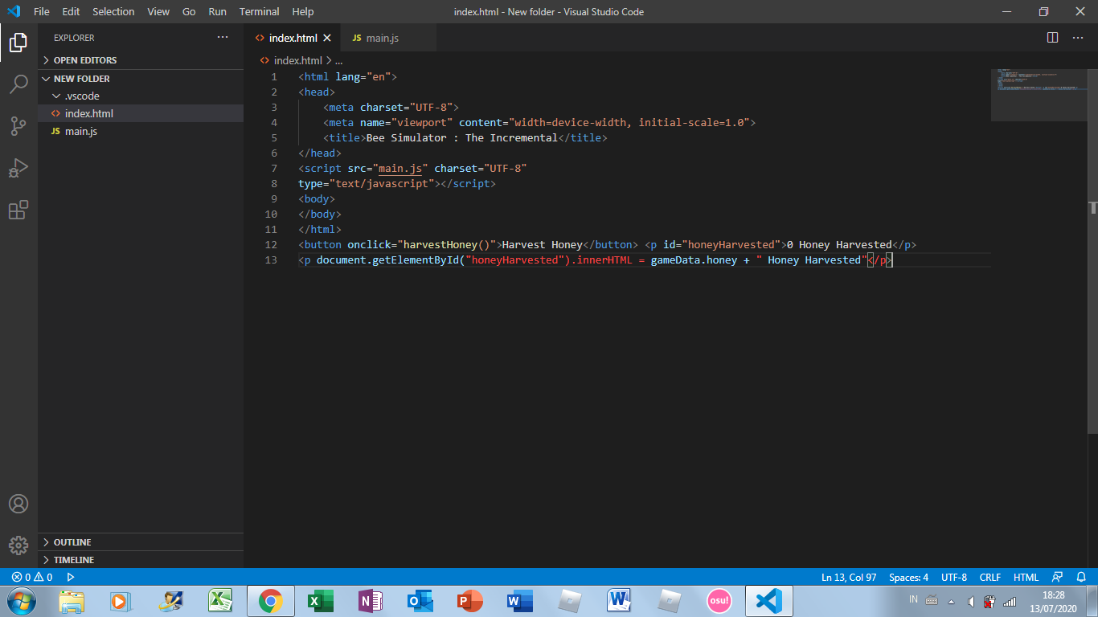Open the Edit menu

pos(71,11)
